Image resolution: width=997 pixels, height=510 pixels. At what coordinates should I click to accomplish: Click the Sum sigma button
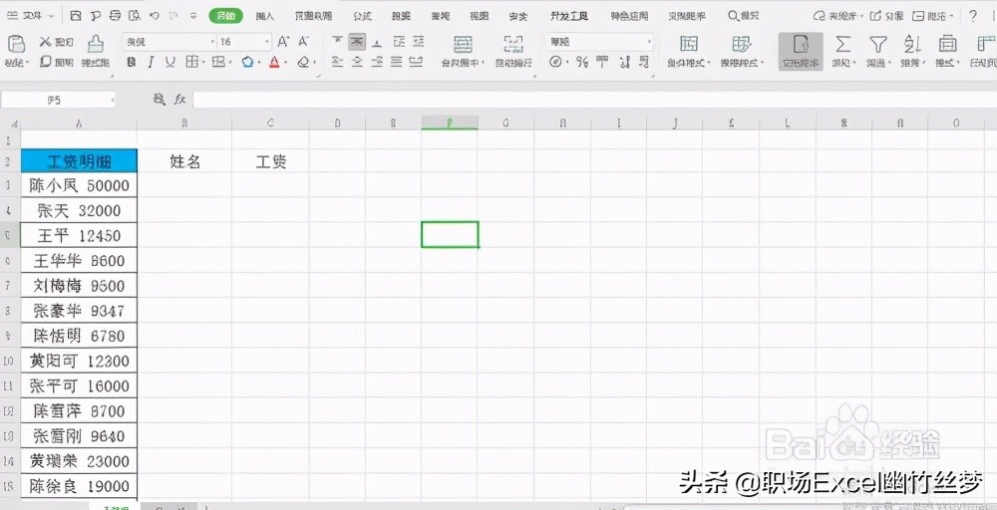(x=842, y=51)
